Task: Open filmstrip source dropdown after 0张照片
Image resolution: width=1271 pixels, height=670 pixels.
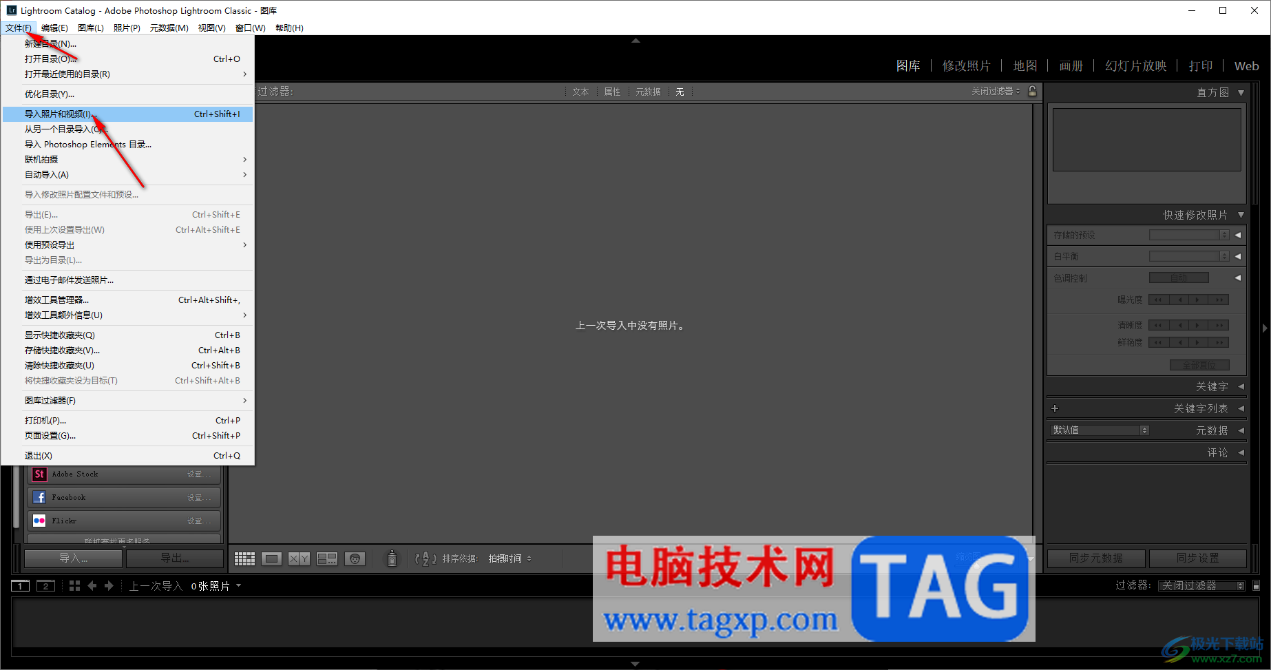Action: (x=239, y=586)
